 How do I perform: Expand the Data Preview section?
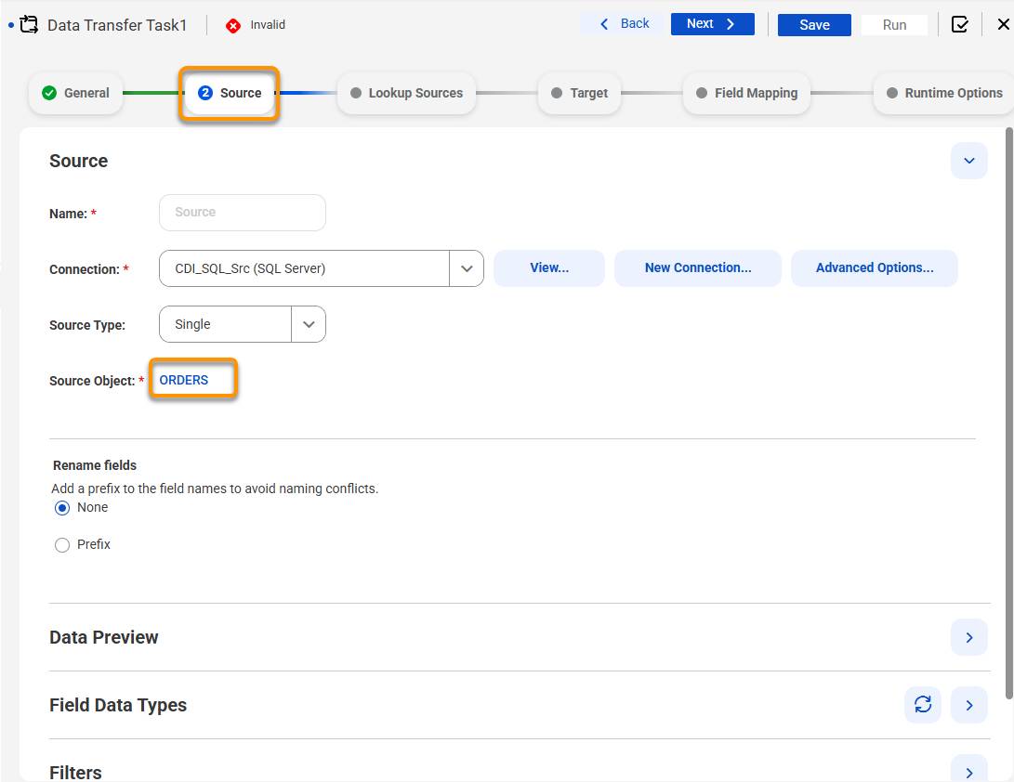pyautogui.click(x=968, y=637)
